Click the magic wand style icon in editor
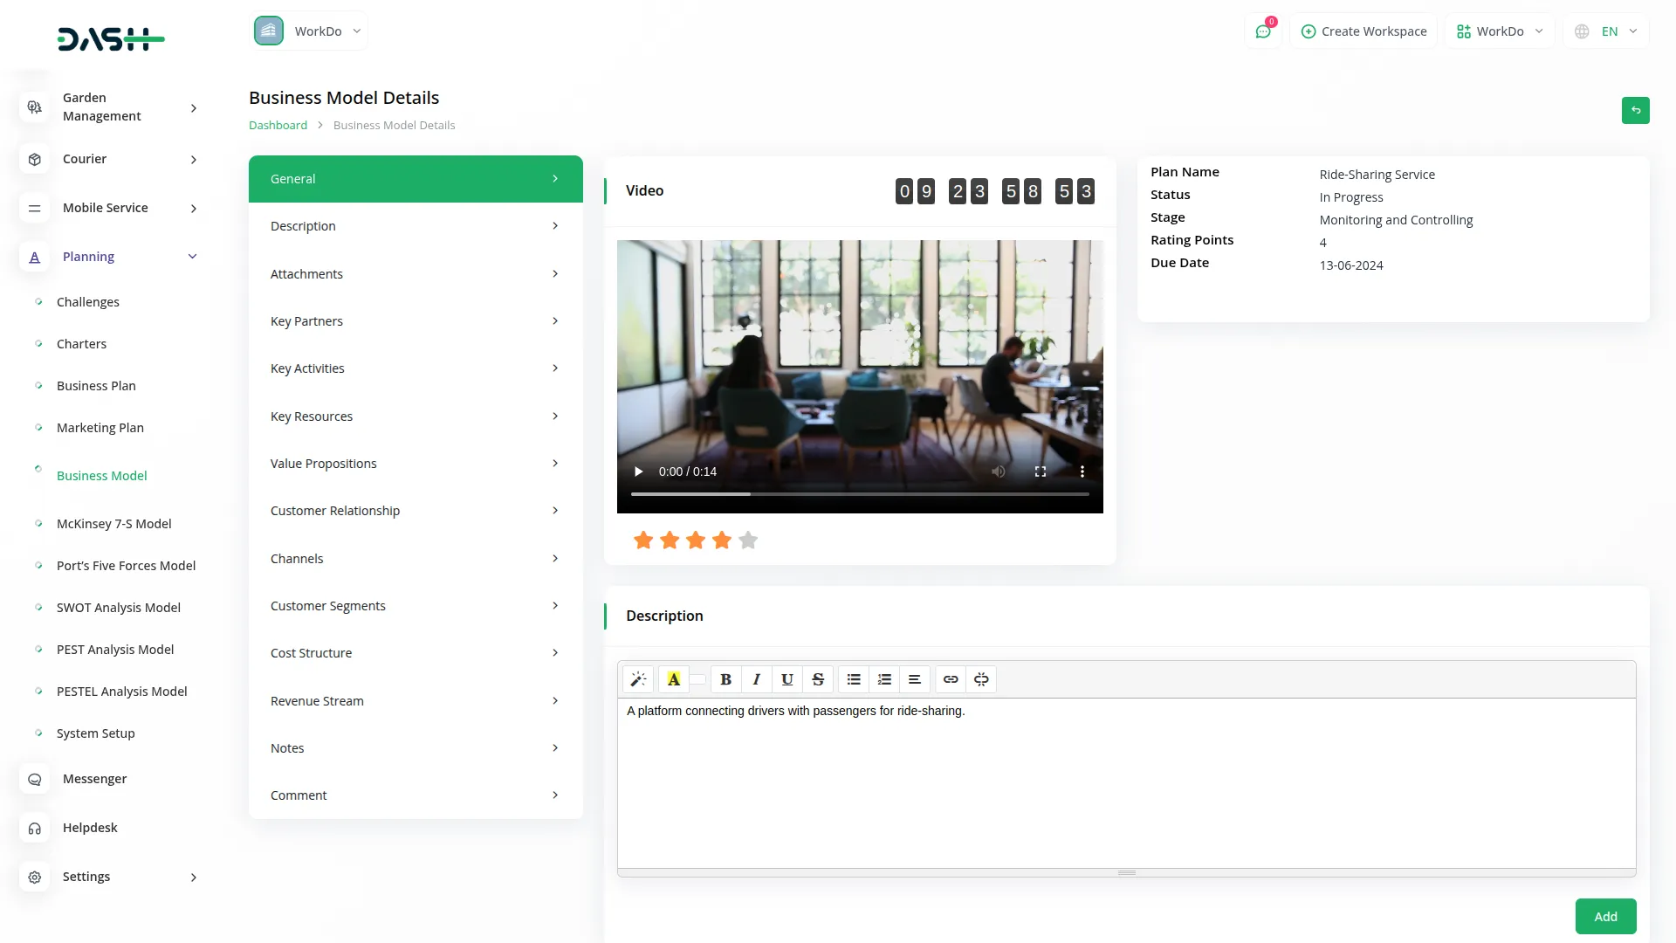 tap(638, 679)
